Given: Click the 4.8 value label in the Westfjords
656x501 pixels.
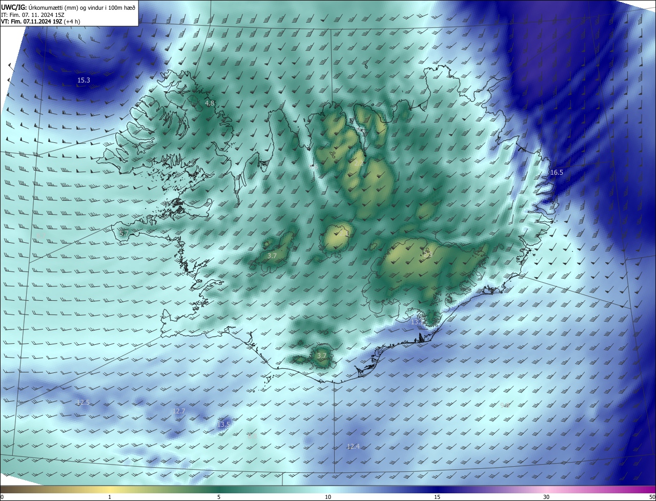Looking at the screenshot, I should [x=210, y=103].
